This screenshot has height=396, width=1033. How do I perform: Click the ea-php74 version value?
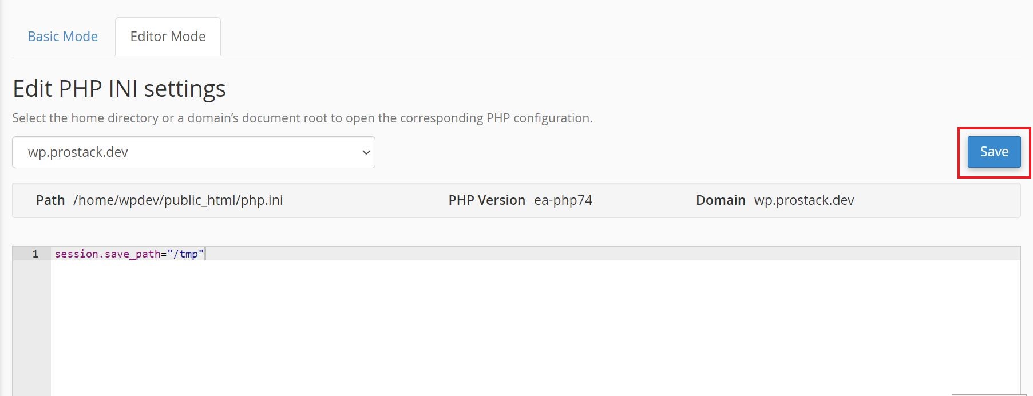pos(563,200)
